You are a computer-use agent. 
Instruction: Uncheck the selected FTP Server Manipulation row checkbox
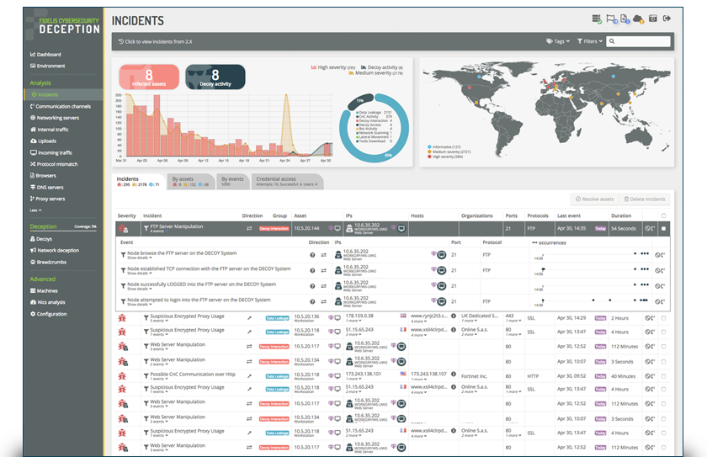coord(663,229)
